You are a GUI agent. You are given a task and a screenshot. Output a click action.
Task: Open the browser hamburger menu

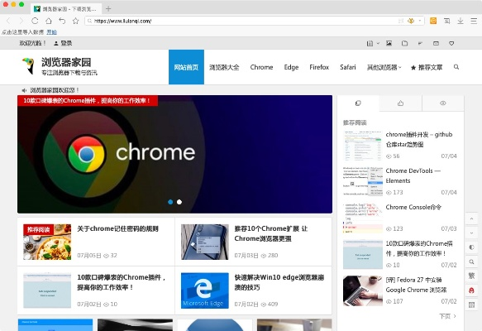pyautogui.click(x=474, y=21)
